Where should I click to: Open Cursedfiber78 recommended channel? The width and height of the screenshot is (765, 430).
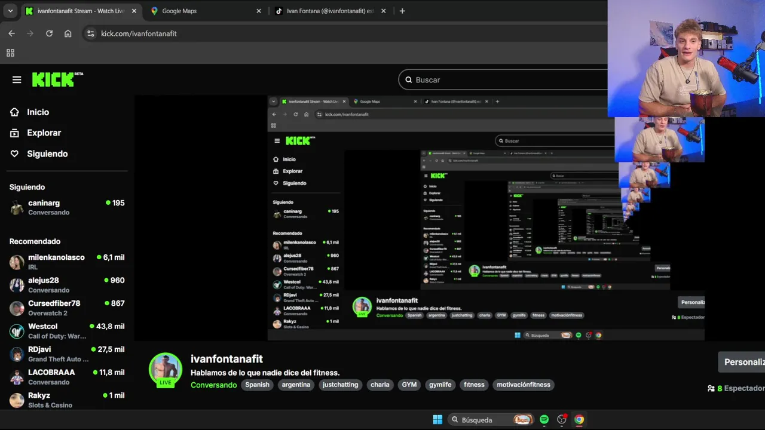coord(67,308)
